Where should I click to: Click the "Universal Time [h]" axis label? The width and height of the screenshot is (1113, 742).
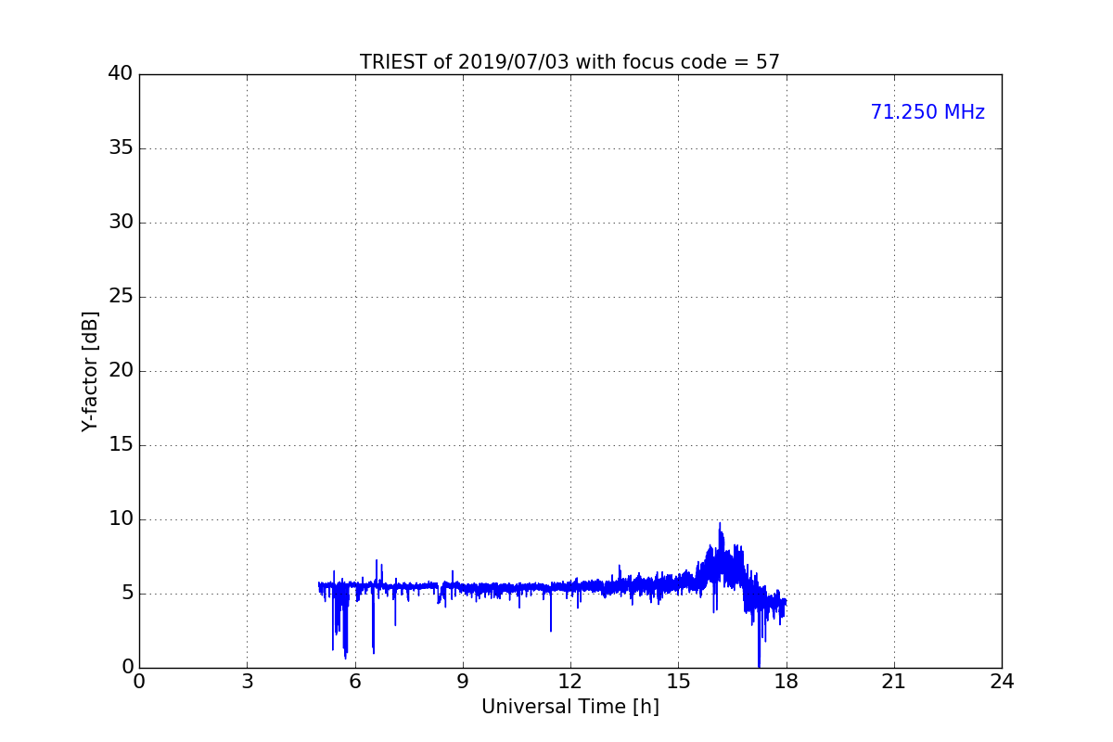[x=569, y=707]
